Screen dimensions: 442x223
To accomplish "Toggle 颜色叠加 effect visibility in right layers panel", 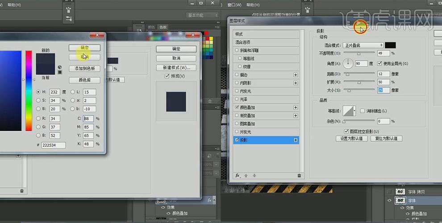I will [x=407, y=214].
